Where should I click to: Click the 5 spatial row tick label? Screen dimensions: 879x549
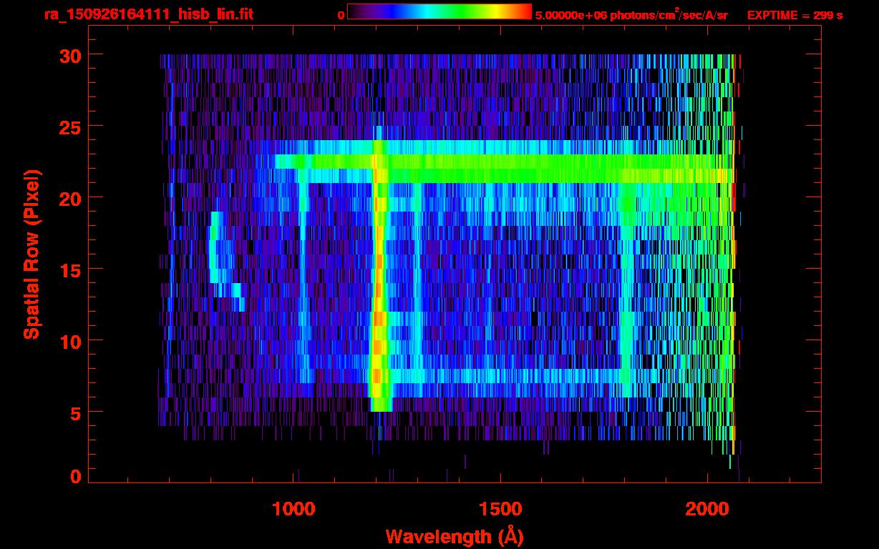pos(76,412)
